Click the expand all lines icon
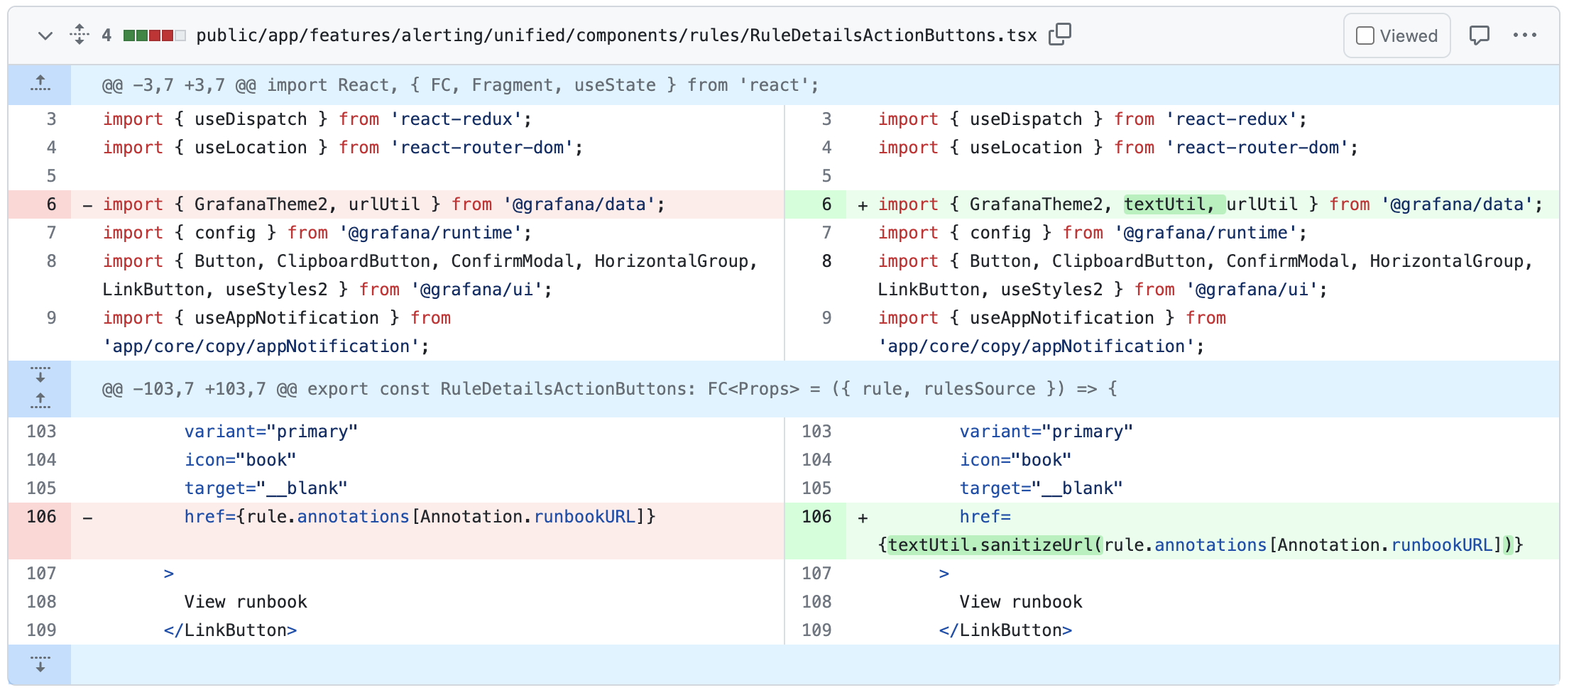Screen dimensions: 1569x690 (80, 34)
